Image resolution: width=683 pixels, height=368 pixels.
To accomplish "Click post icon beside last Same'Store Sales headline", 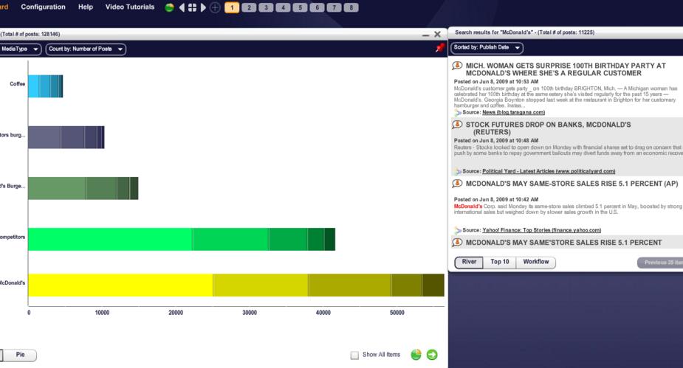I will pyautogui.click(x=457, y=243).
